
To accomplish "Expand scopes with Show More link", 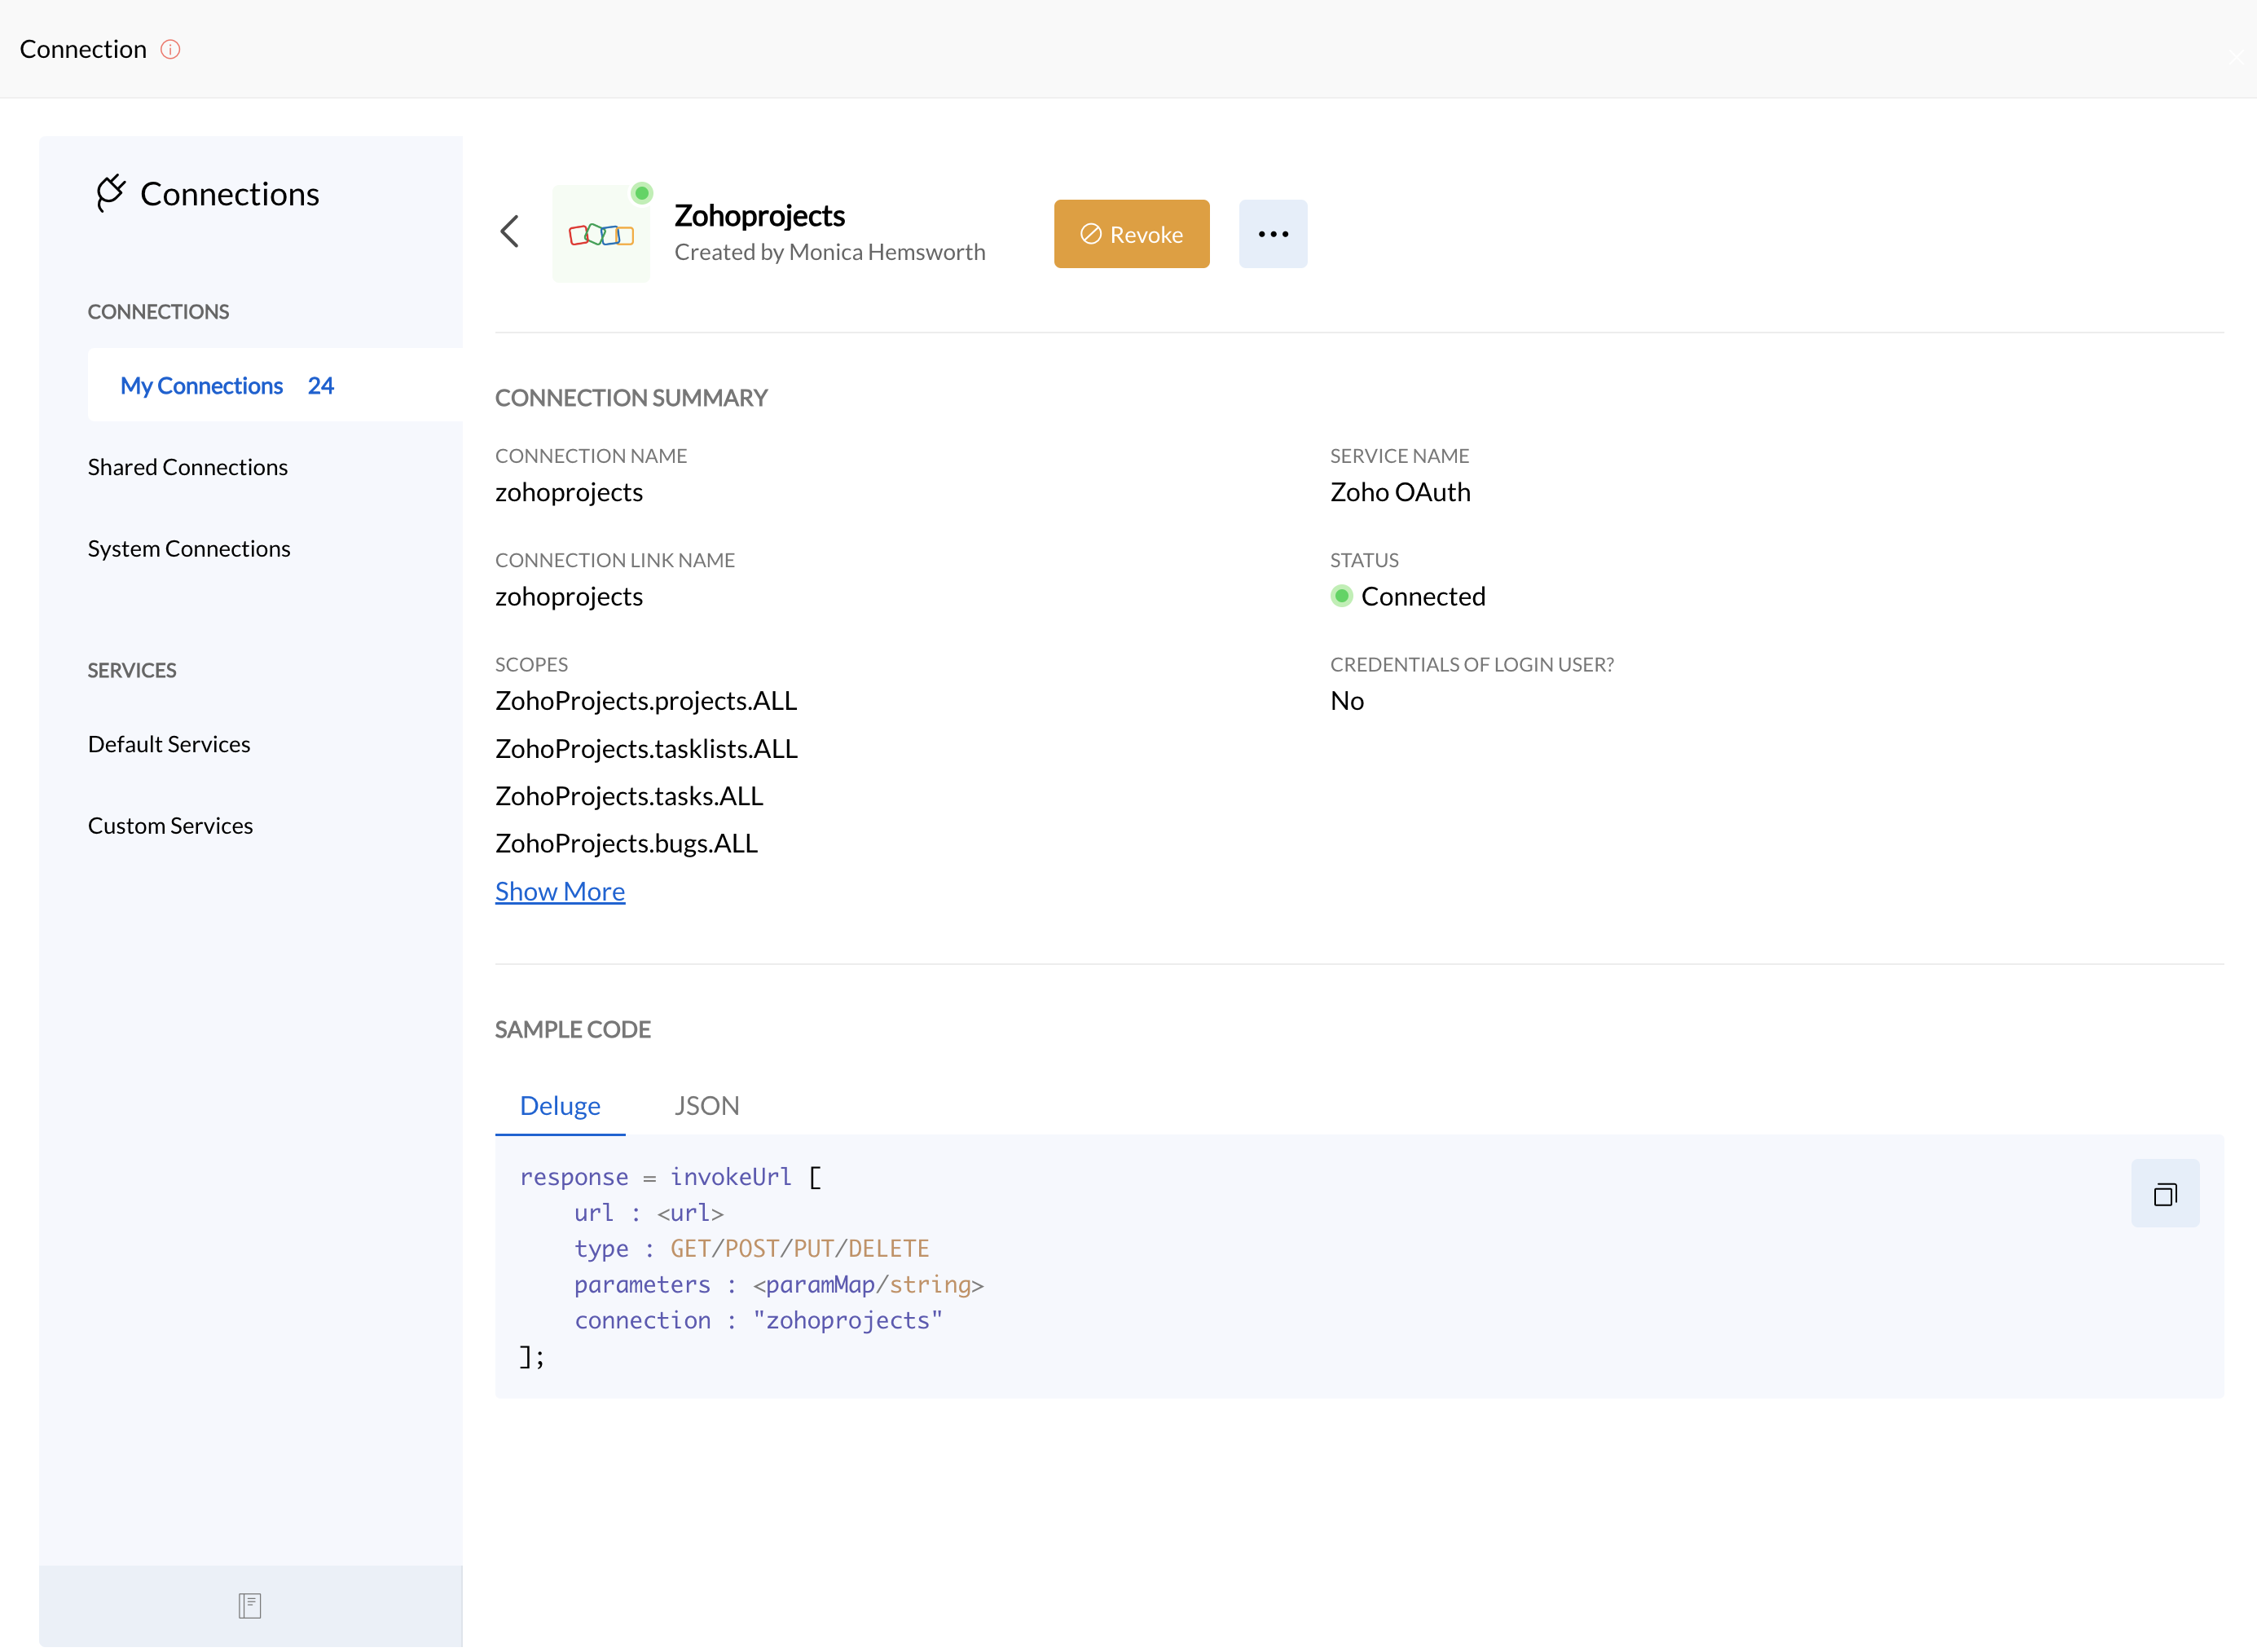I will pyautogui.click(x=560, y=891).
